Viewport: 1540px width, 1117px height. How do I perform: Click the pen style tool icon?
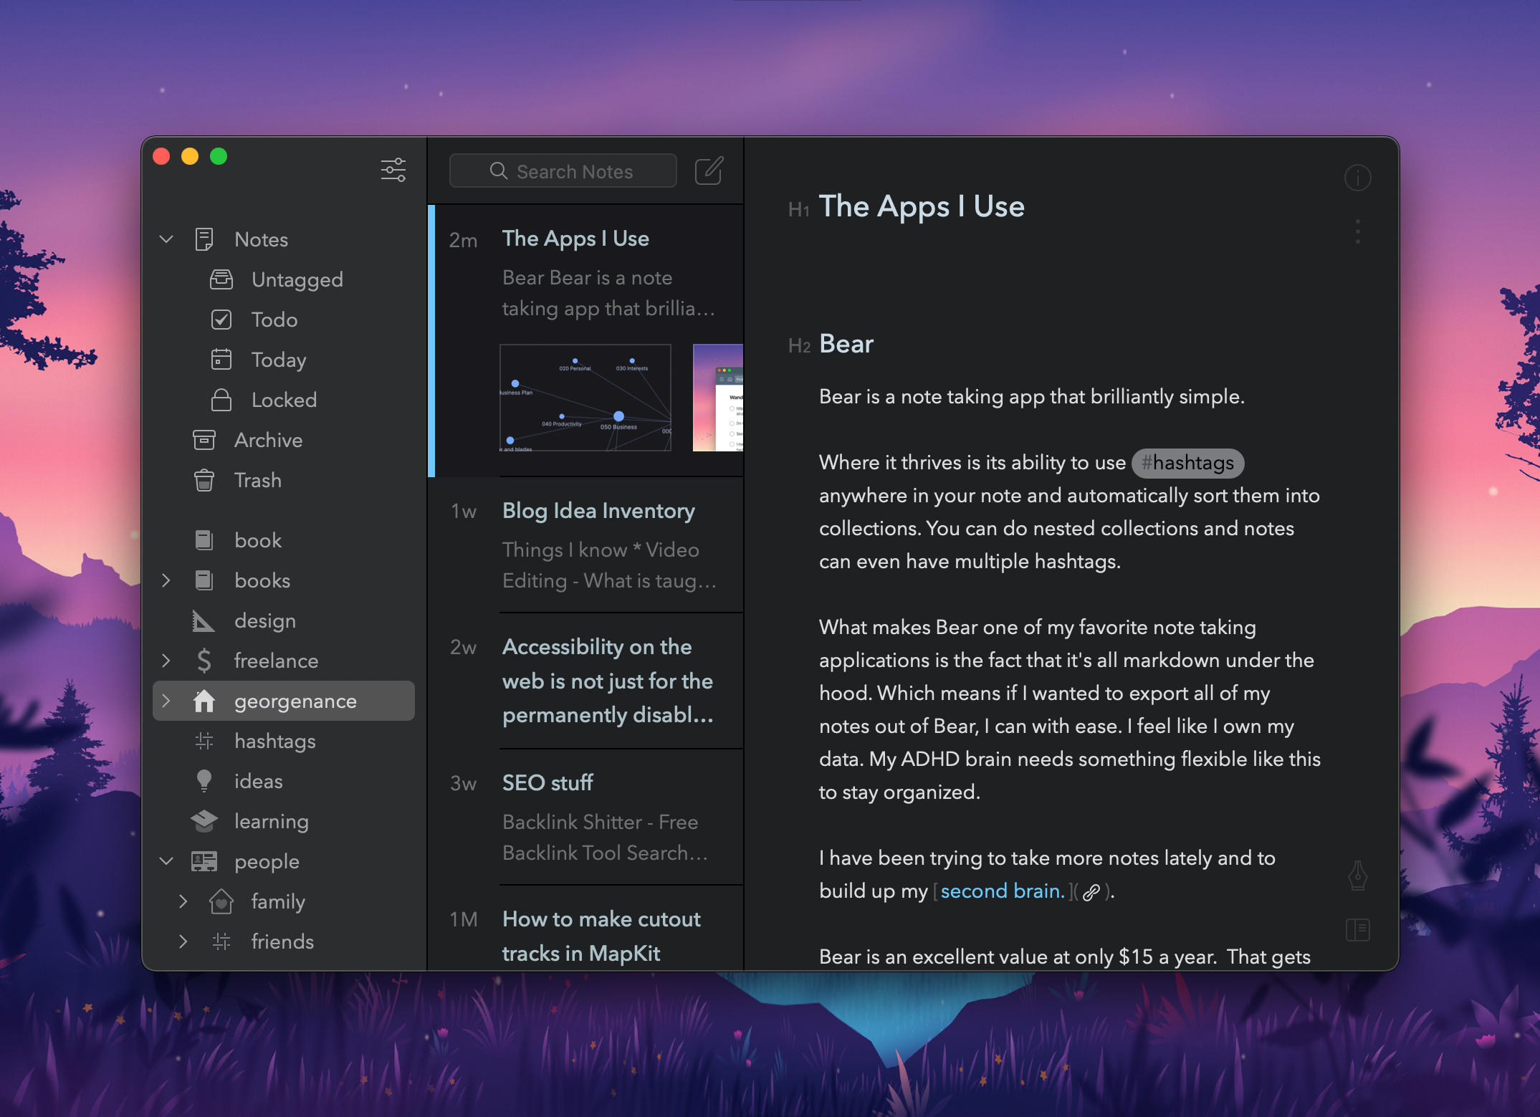click(1357, 875)
